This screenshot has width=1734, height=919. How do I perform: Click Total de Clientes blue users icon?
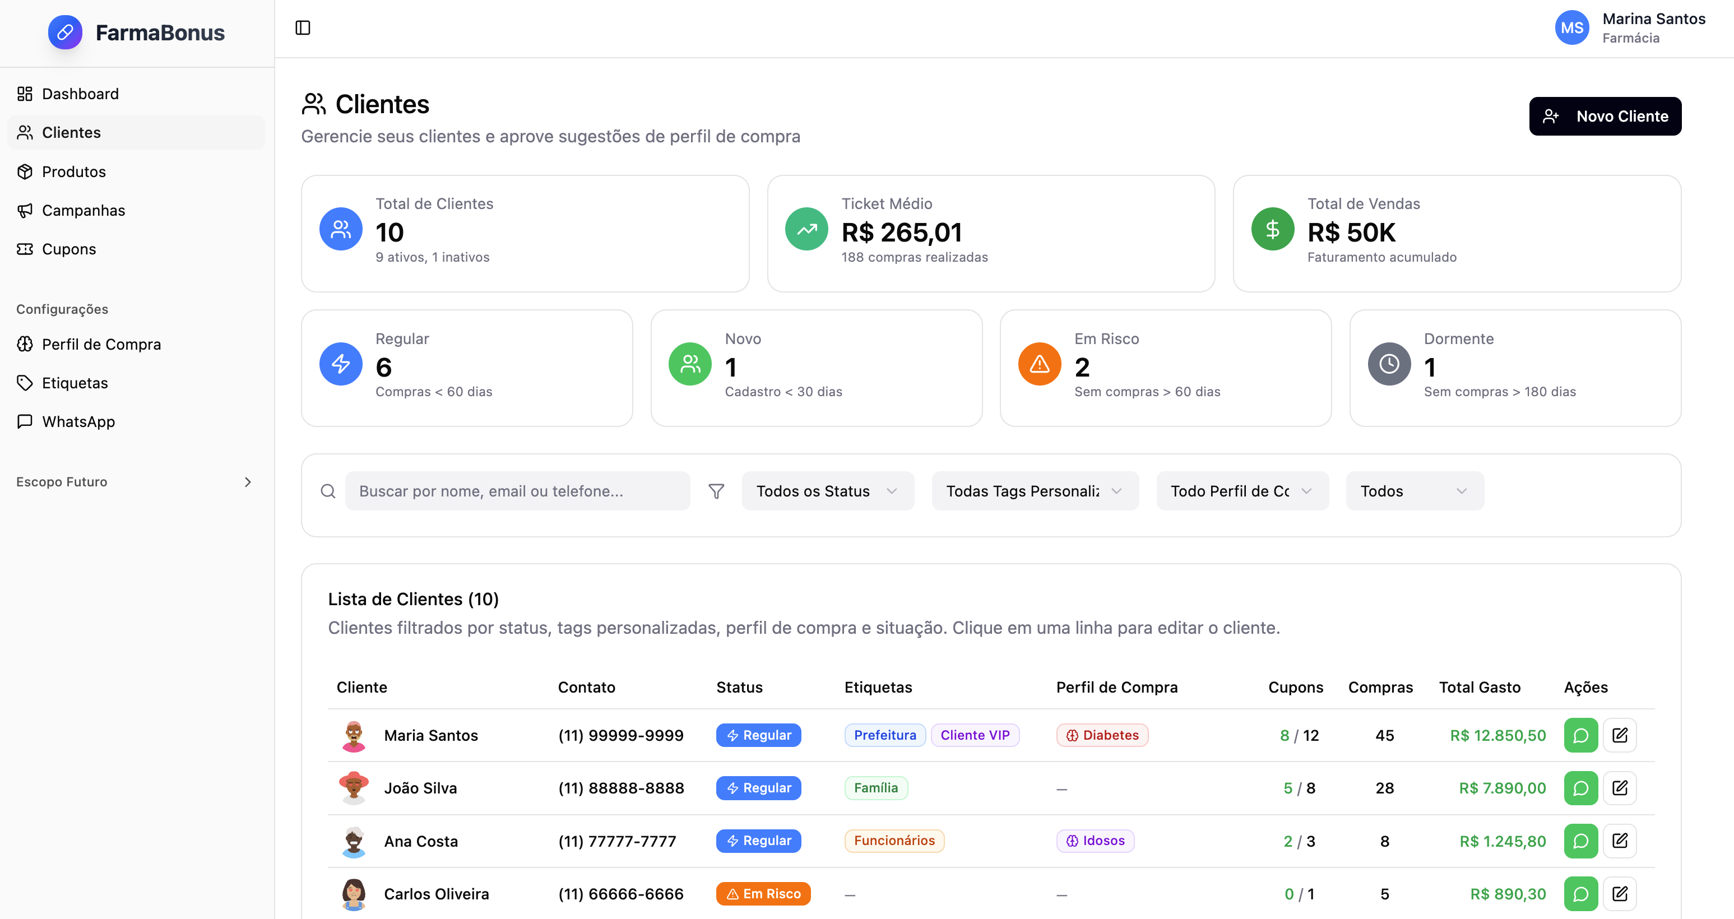(341, 229)
